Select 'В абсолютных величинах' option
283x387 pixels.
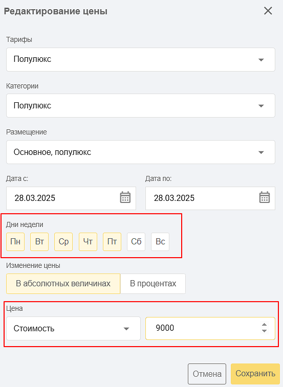pyautogui.click(x=63, y=284)
